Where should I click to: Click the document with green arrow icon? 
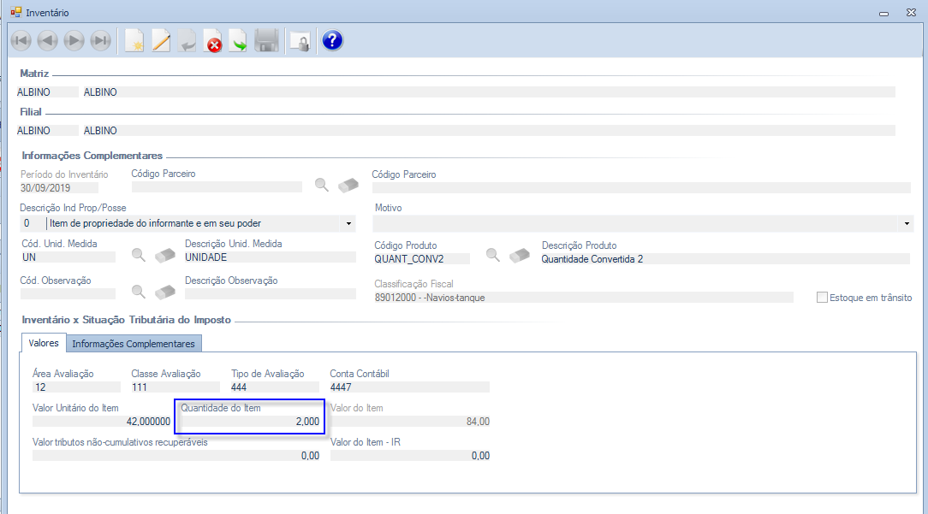[x=240, y=40]
